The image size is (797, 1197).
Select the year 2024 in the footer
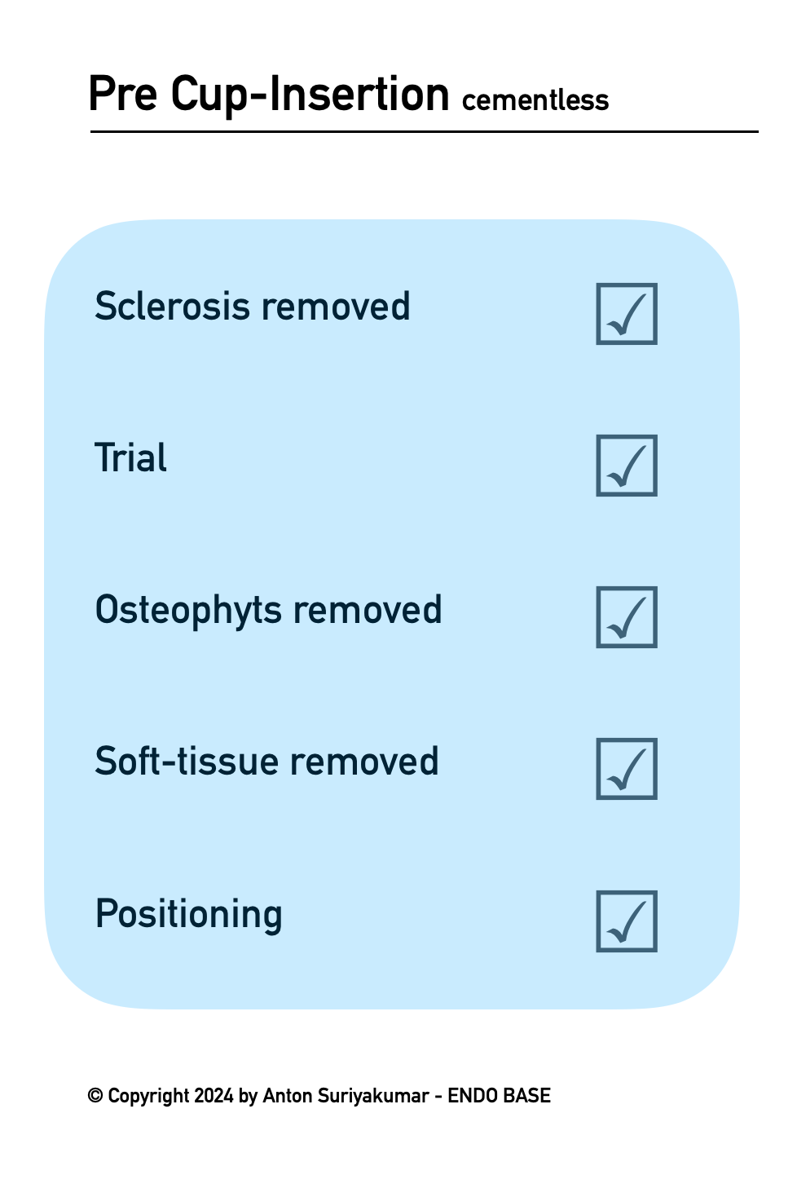pos(214,1096)
